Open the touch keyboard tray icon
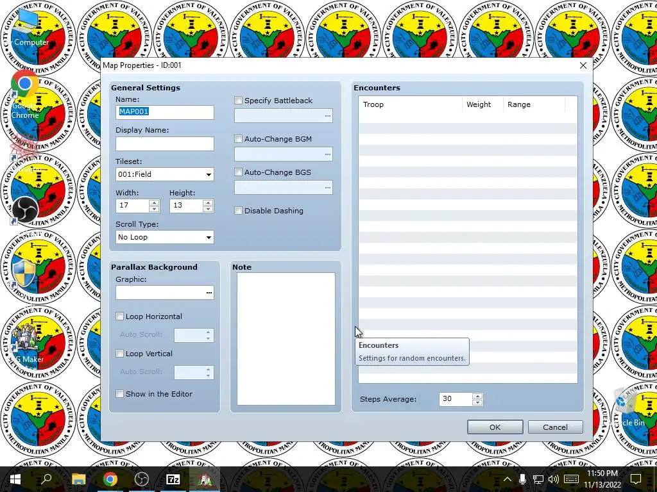This screenshot has height=492, width=657. pos(572,479)
